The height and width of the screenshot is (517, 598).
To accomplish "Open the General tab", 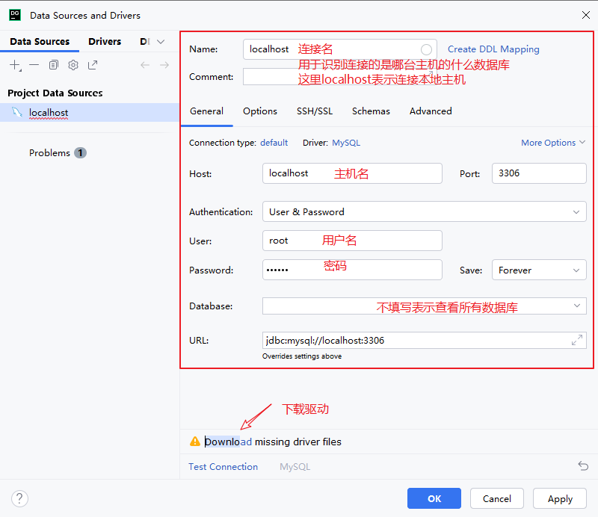I will coord(207,111).
